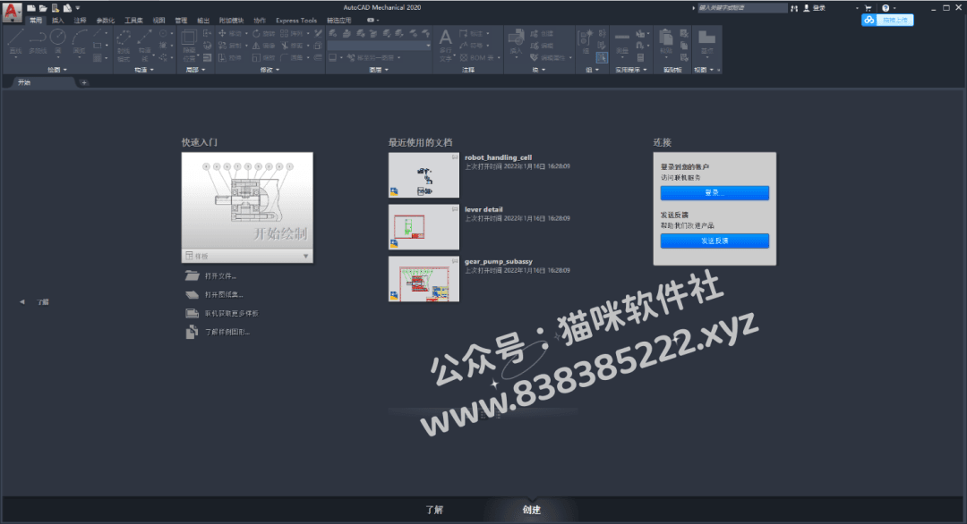The image size is (967, 524).
Task: Open the 参数化 ribbon tab
Action: (106, 21)
